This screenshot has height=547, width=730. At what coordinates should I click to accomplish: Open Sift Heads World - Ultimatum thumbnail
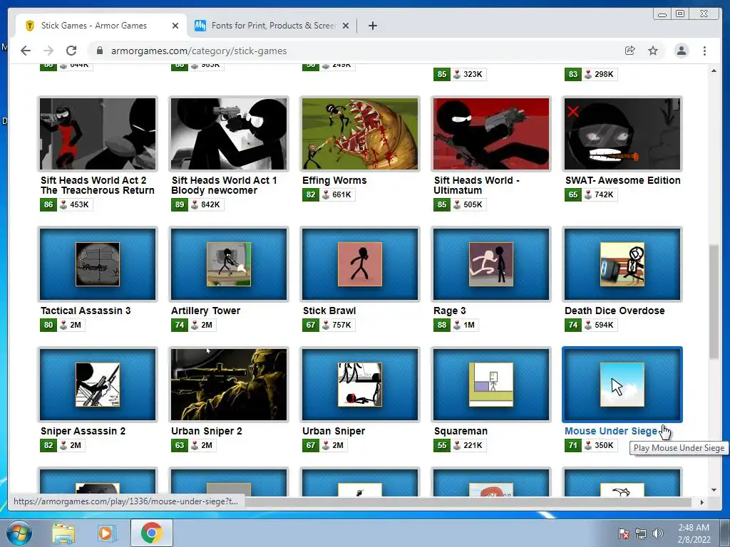point(491,134)
